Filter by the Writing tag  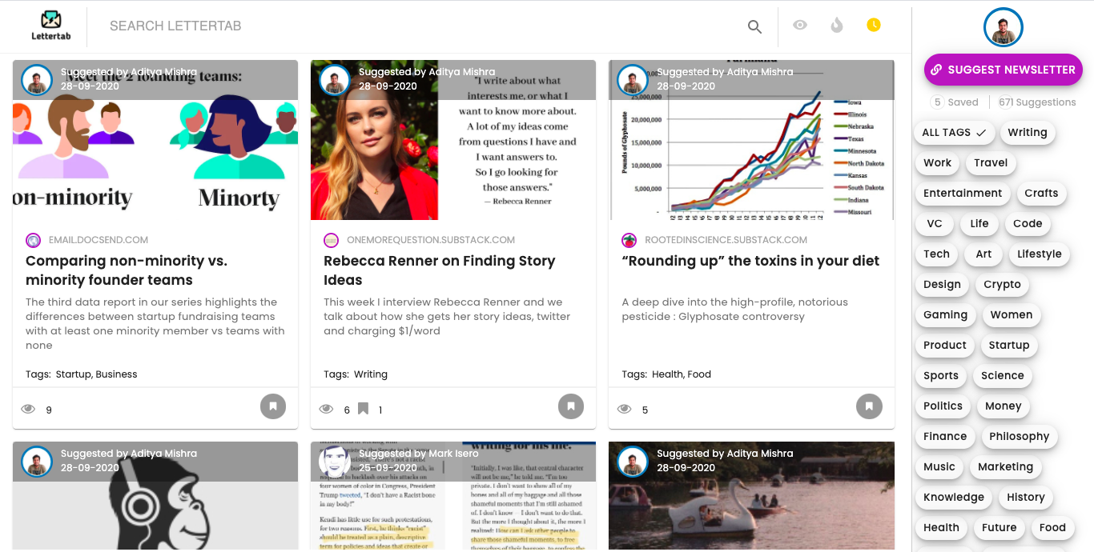1028,133
